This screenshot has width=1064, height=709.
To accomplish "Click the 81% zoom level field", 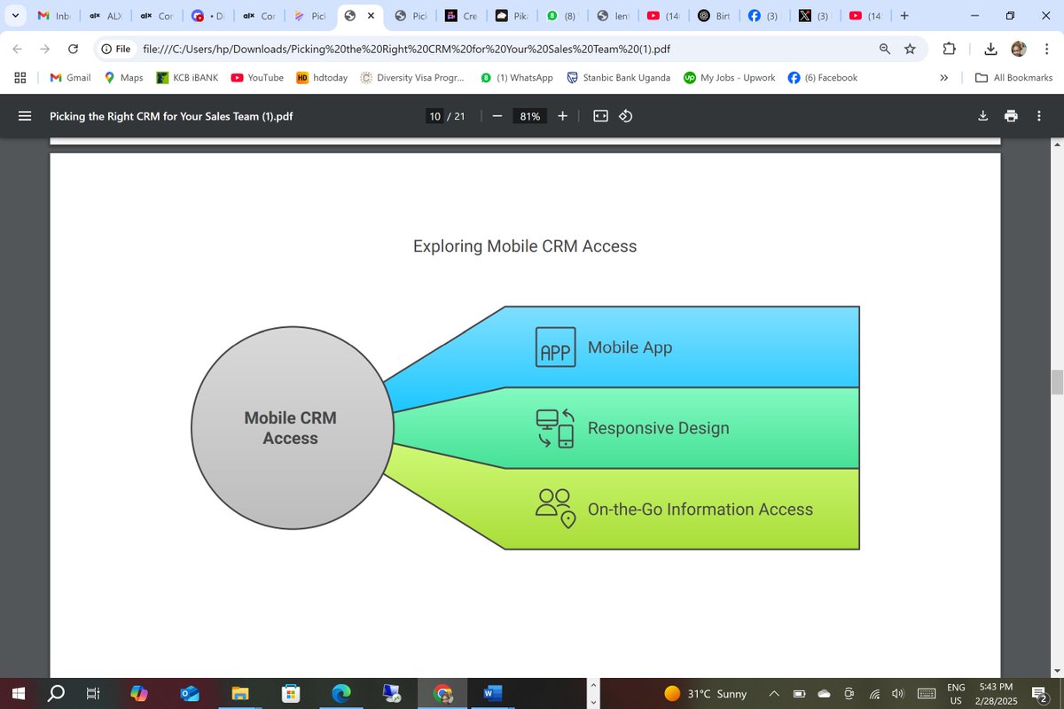I will (x=530, y=116).
